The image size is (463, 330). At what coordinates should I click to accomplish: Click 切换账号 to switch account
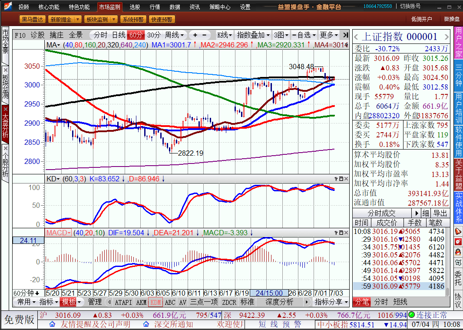(x=410, y=6)
